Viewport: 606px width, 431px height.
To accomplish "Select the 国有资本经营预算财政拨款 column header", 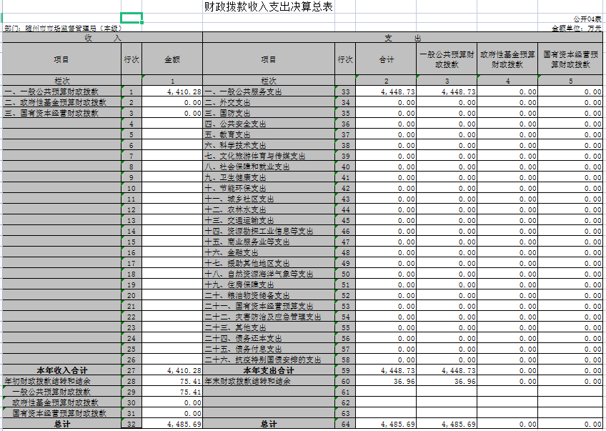I will (570, 59).
